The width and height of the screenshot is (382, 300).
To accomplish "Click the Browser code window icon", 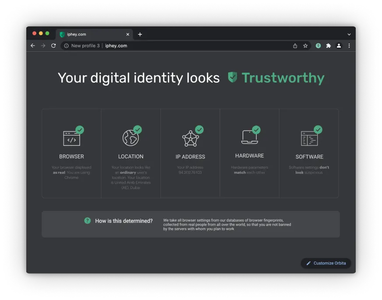I will tap(72, 139).
